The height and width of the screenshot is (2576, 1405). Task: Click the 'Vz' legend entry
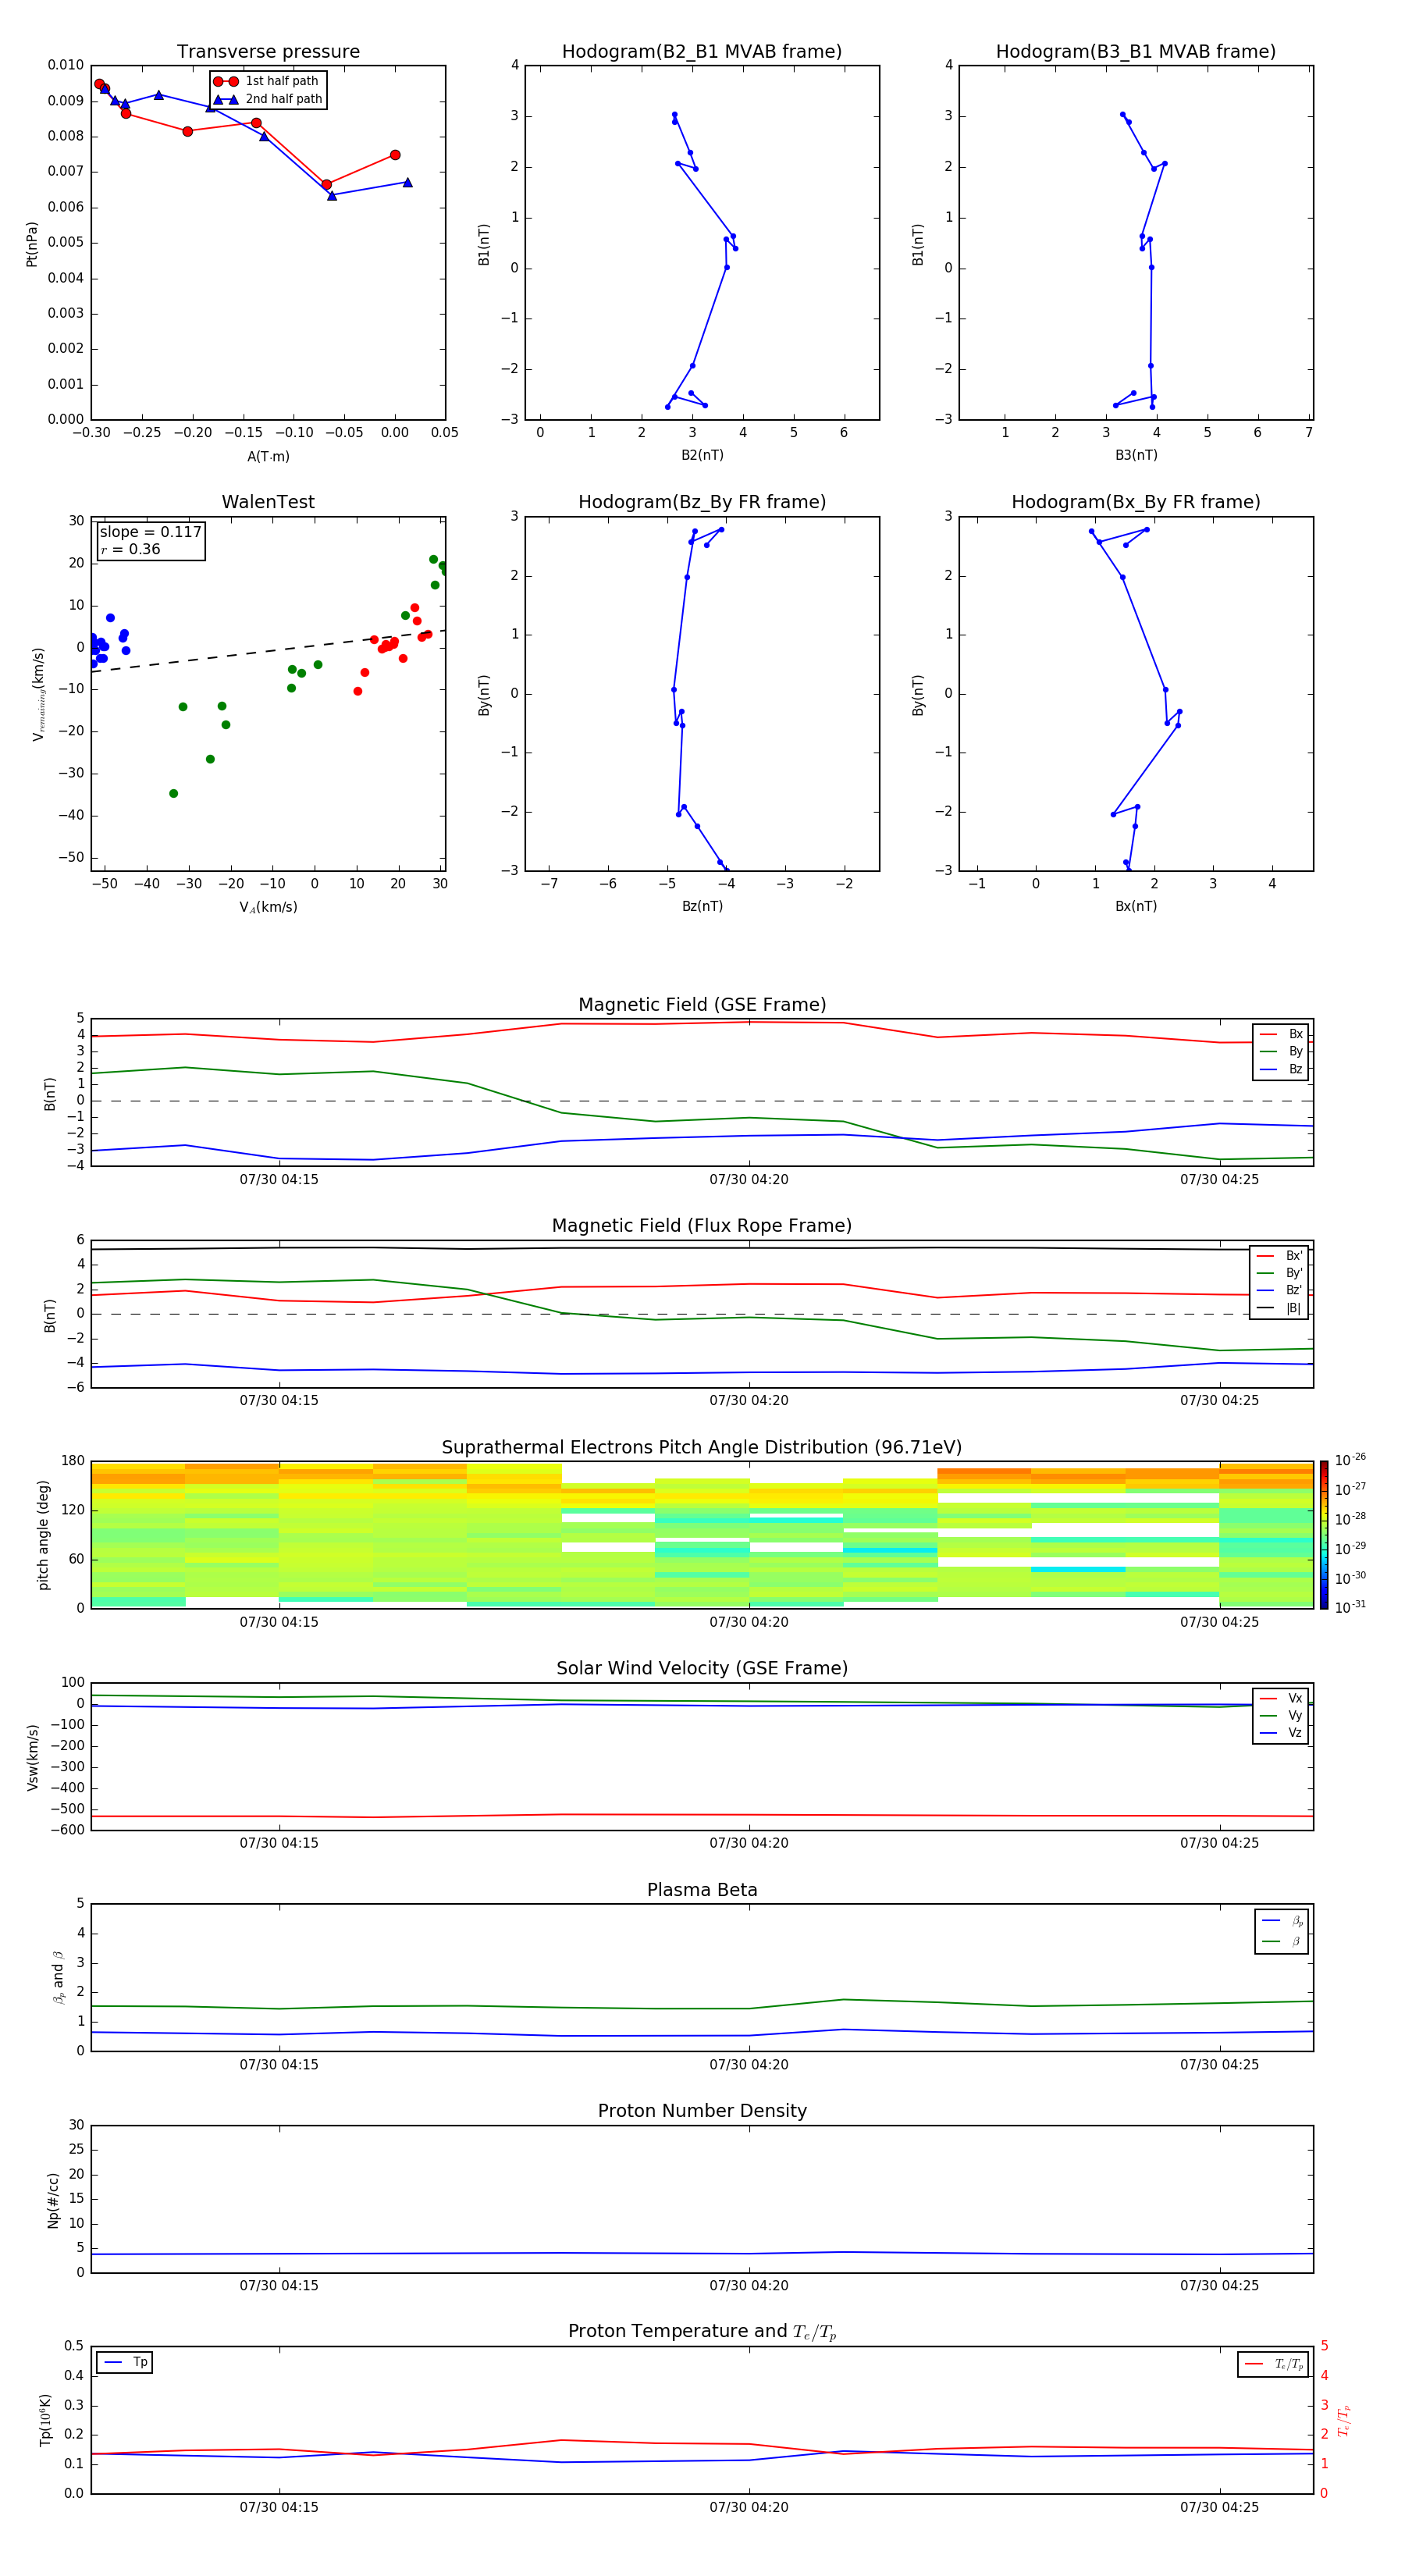(1281, 1732)
